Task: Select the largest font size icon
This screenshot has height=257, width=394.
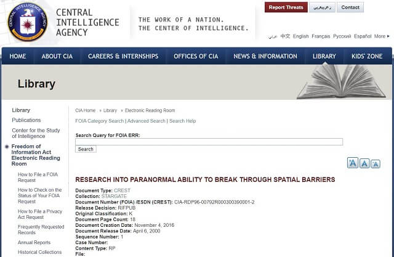Action: 353,163
